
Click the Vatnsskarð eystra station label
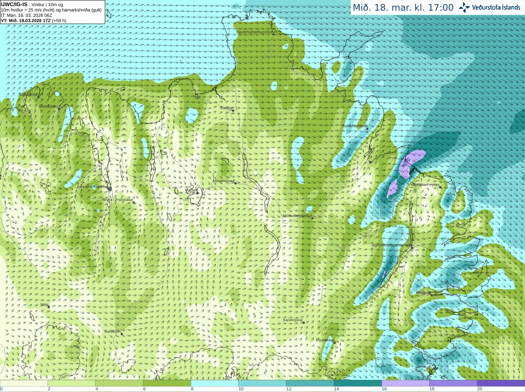(425, 185)
